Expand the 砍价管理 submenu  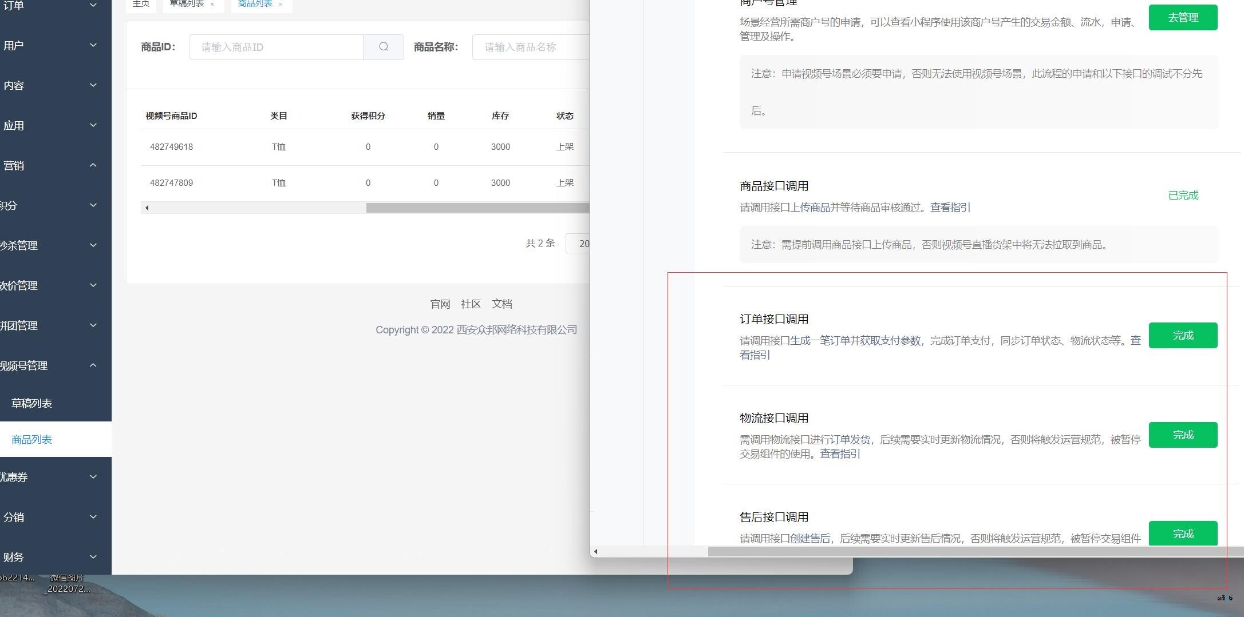[x=93, y=285]
